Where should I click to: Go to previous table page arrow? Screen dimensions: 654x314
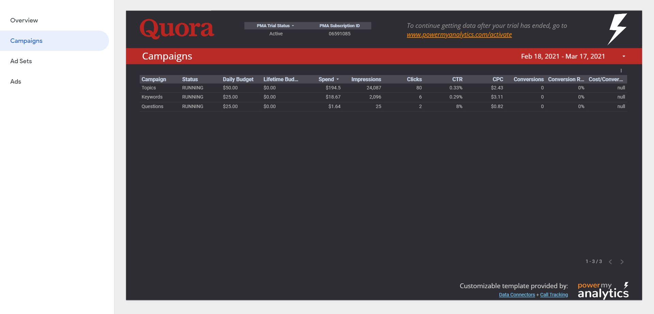coord(610,262)
